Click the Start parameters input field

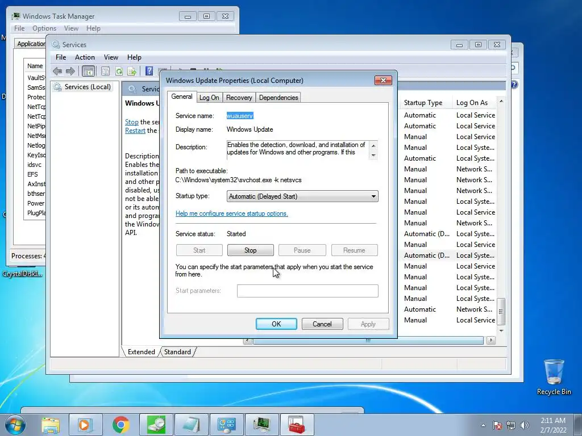(x=307, y=291)
